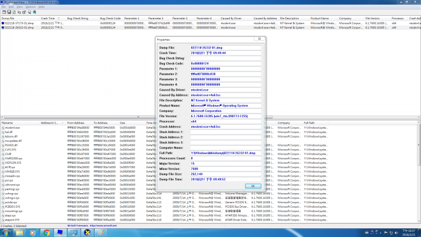Viewport: 421px width, 237px height.
Task: Click the Bug Check Code field
Action: [x=226, y=63]
